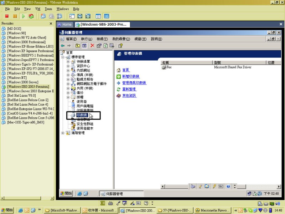The width and height of the screenshot is (285, 214).
Task: Select the 安全性群組 tree item
Action: pyautogui.click(x=85, y=124)
